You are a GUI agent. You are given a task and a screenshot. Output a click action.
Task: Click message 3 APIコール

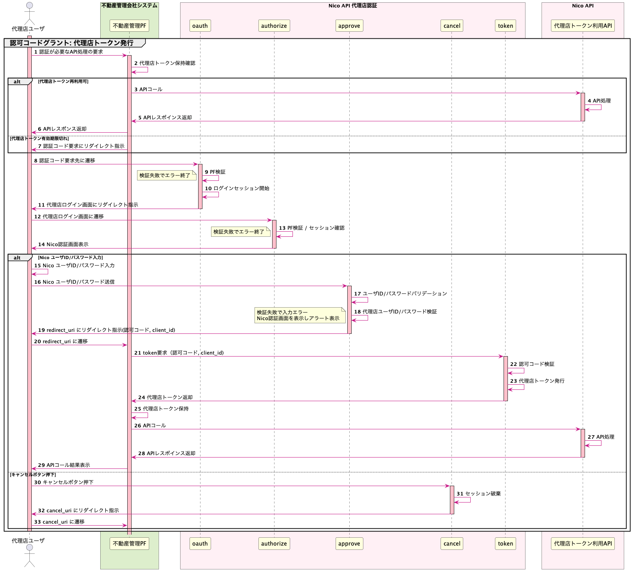pyautogui.click(x=148, y=89)
